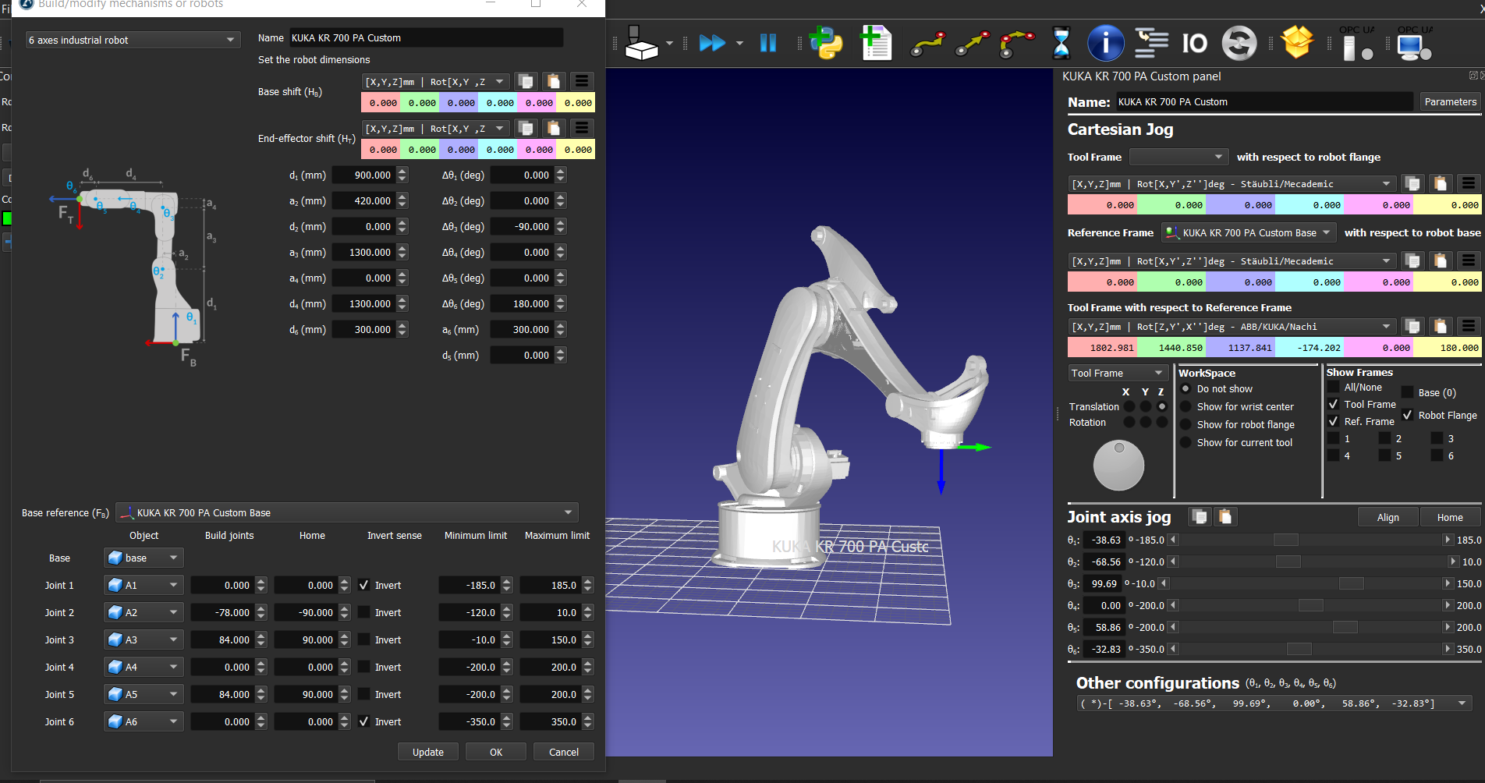The width and height of the screenshot is (1485, 783).
Task: Click the robot Name field in build dialog
Action: point(426,37)
